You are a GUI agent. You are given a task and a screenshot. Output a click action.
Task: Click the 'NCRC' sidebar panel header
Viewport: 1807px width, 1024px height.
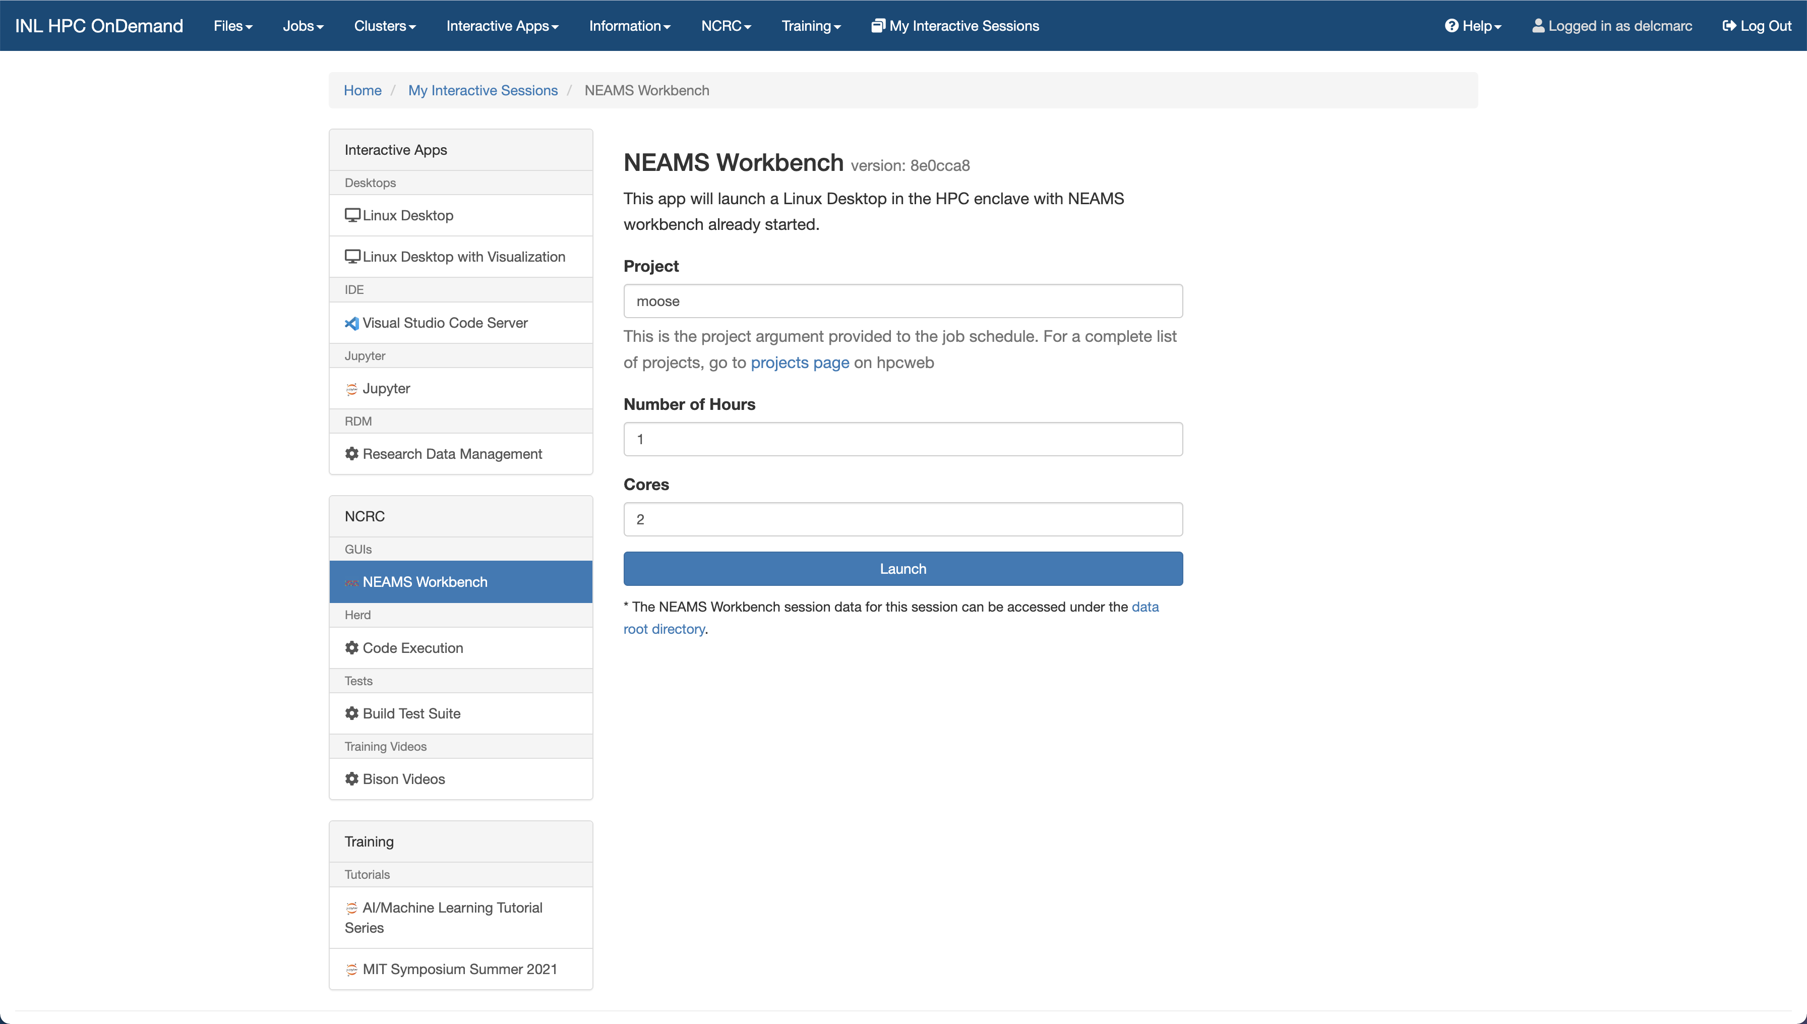pyautogui.click(x=461, y=516)
